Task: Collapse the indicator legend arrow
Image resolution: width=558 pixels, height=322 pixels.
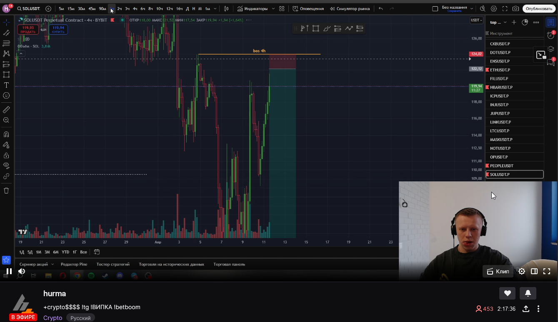Action: click(x=21, y=53)
